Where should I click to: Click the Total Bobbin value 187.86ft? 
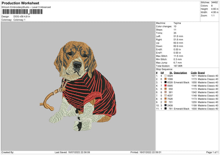(178, 66)
